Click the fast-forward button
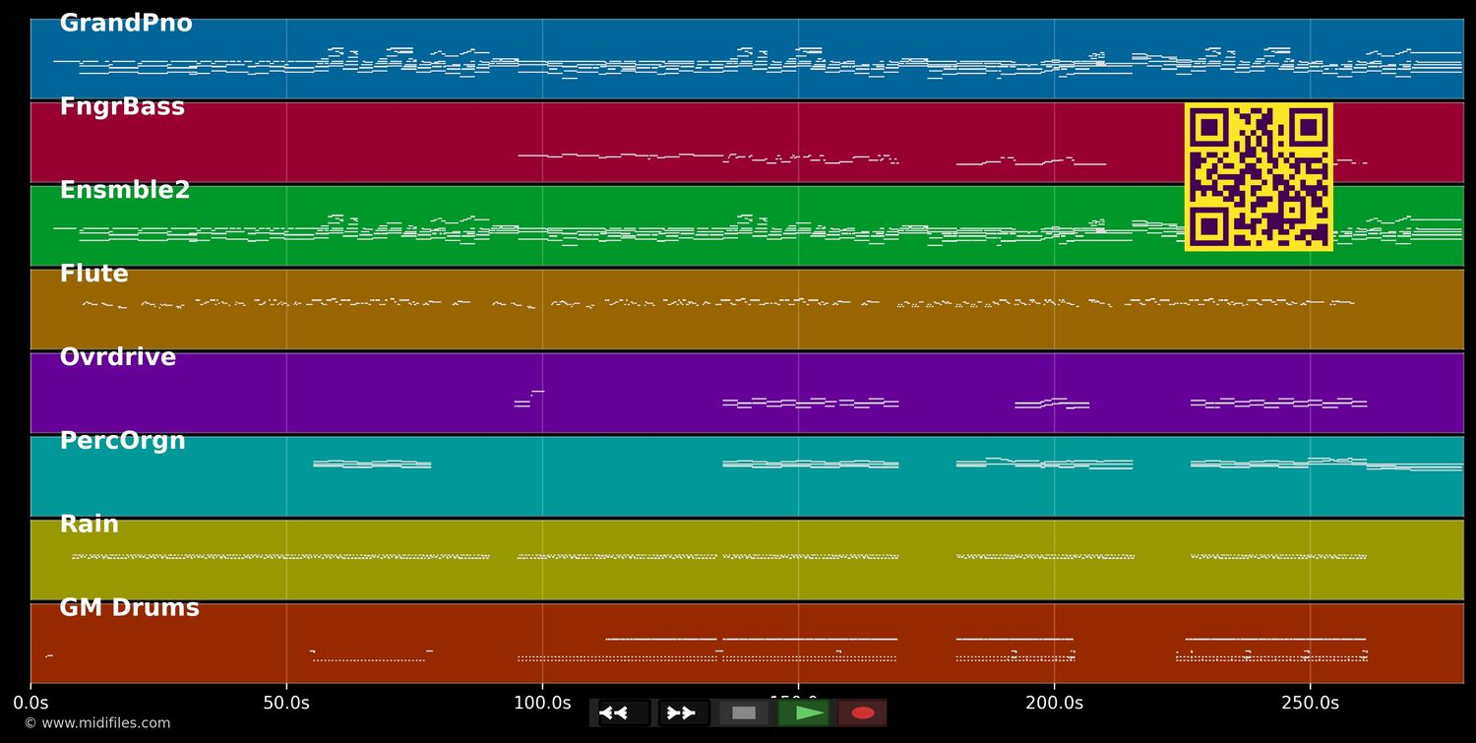This screenshot has height=743, width=1476. point(683,712)
